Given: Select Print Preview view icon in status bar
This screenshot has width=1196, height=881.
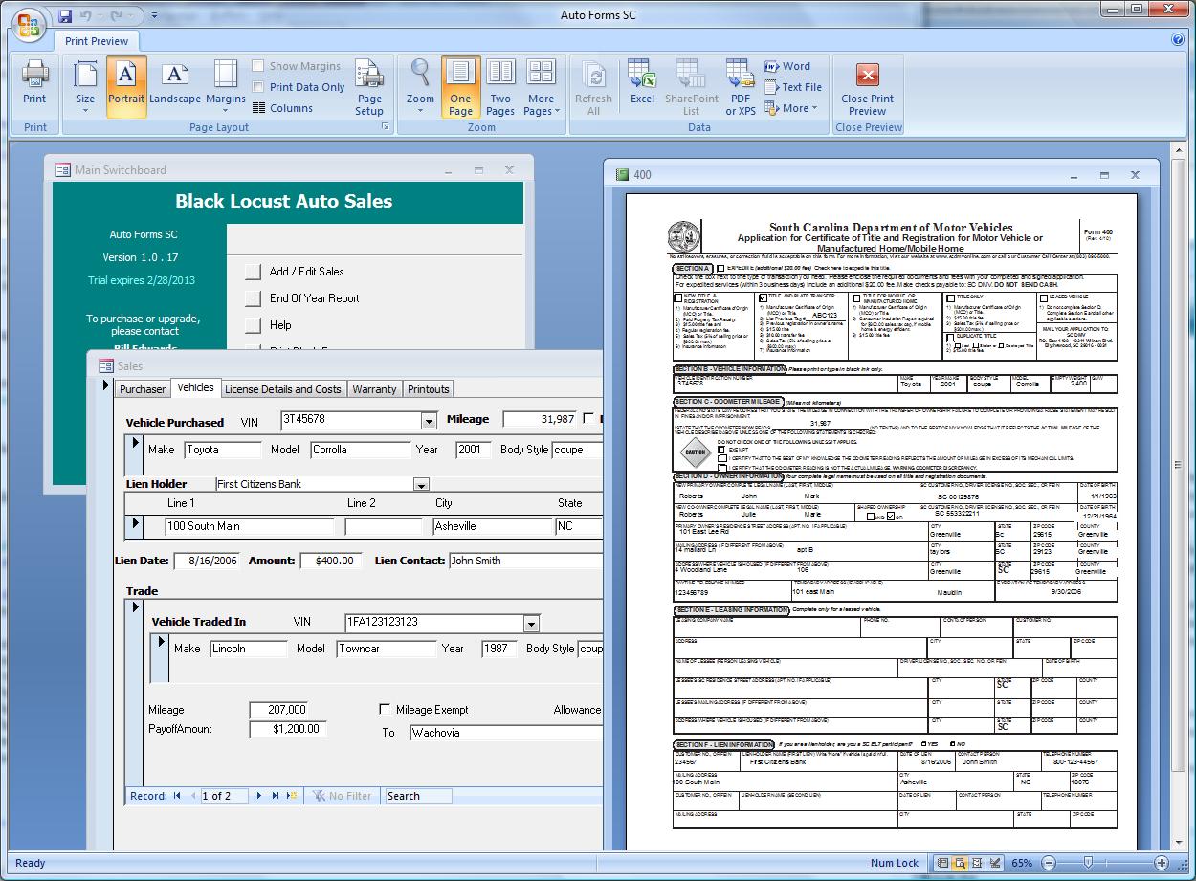Looking at the screenshot, I should (960, 863).
